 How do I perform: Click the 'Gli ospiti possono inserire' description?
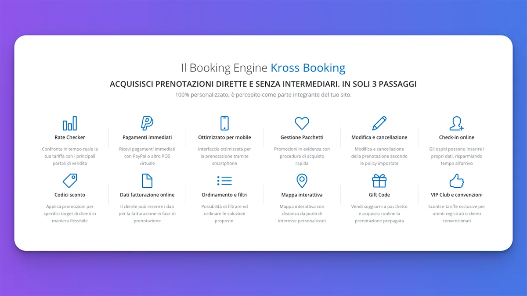457,156
